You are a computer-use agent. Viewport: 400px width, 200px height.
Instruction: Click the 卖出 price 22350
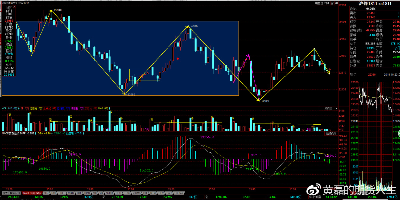371,13
